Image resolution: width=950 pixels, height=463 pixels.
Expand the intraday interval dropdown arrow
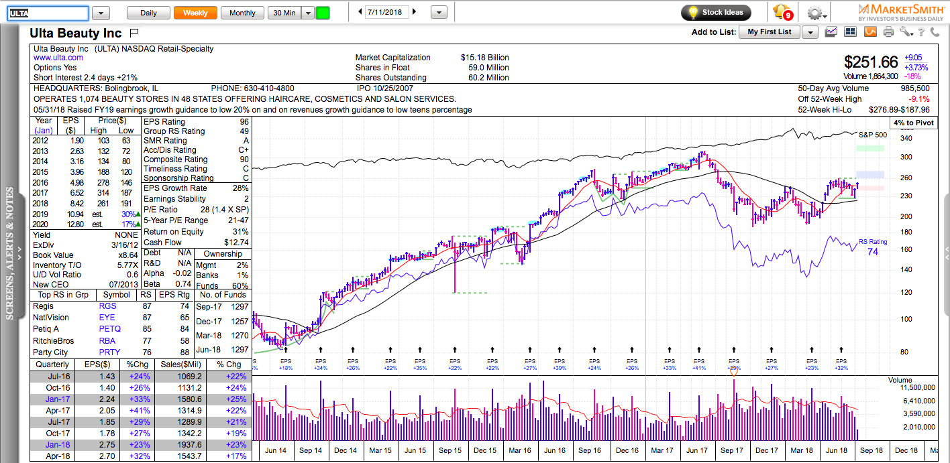(x=308, y=13)
